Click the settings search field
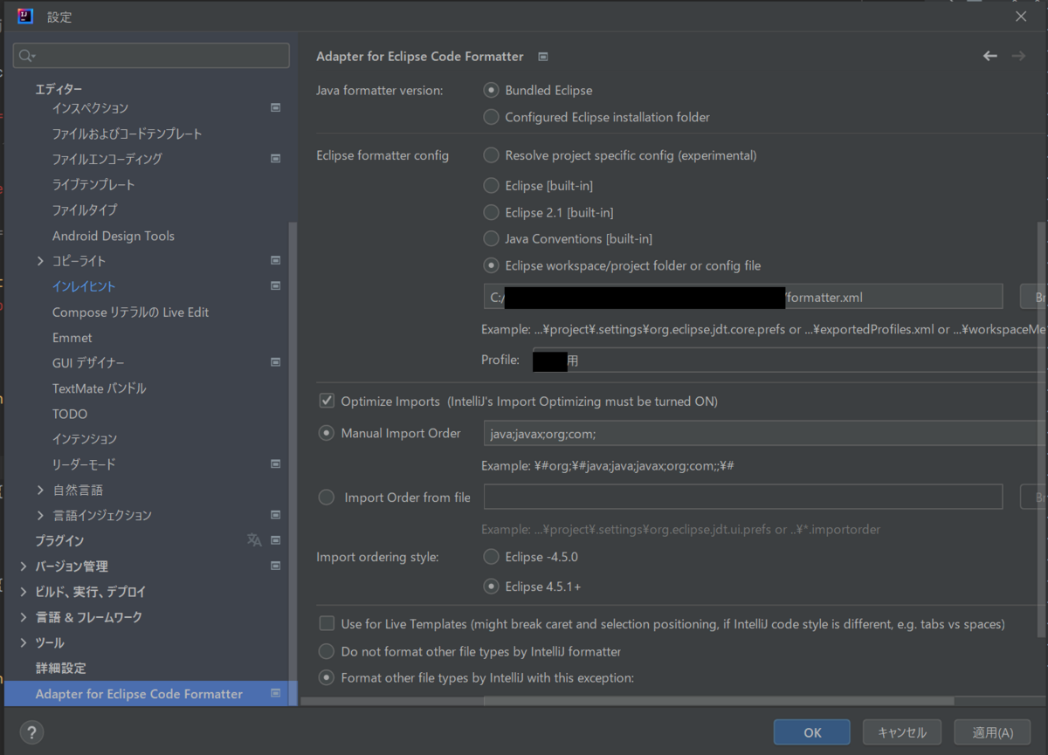The width and height of the screenshot is (1048, 755). coord(151,56)
